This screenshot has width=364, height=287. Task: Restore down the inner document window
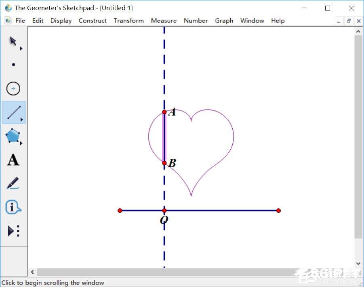pos(349,21)
